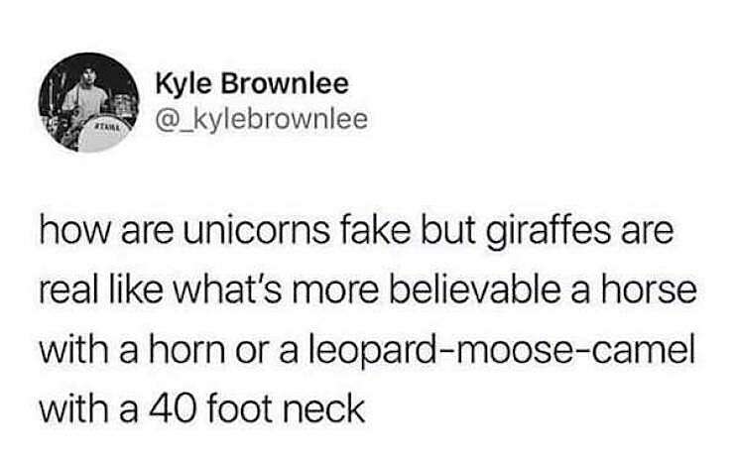Viewport: 734px width, 462px height.
Task: Select the word horn in tweet
Action: coord(186,351)
